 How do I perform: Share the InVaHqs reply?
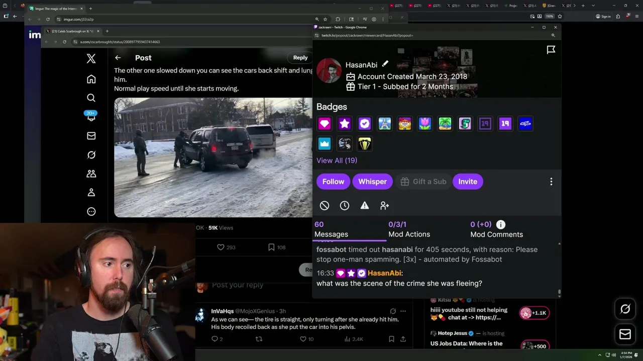(403, 339)
